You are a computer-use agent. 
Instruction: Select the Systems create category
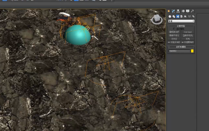tap(193, 16)
